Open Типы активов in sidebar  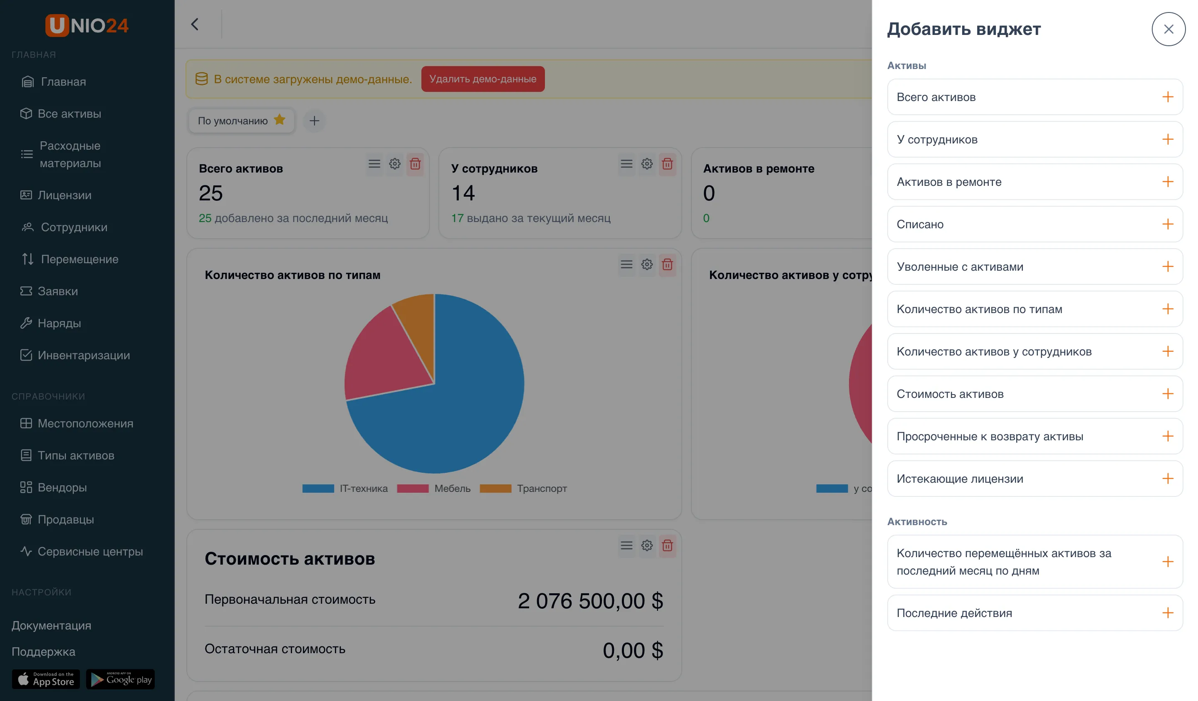click(67, 455)
